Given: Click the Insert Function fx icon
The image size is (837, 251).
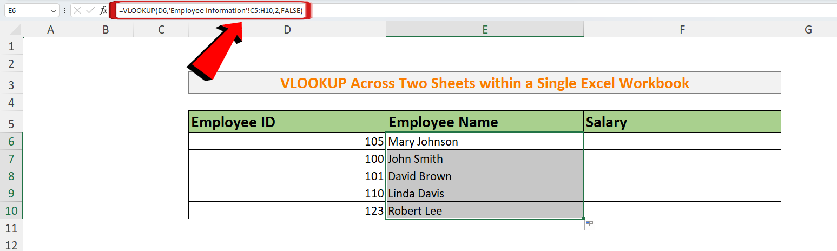Looking at the screenshot, I should click(x=103, y=10).
